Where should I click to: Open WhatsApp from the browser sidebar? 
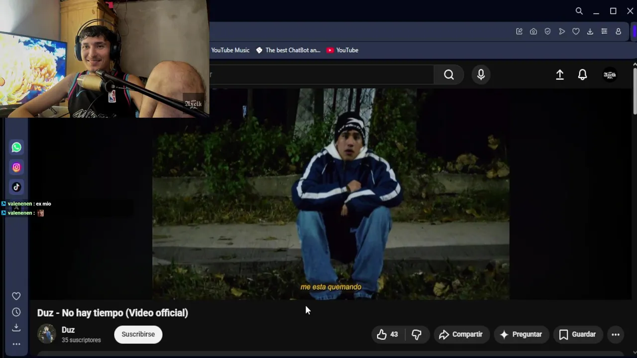click(16, 147)
